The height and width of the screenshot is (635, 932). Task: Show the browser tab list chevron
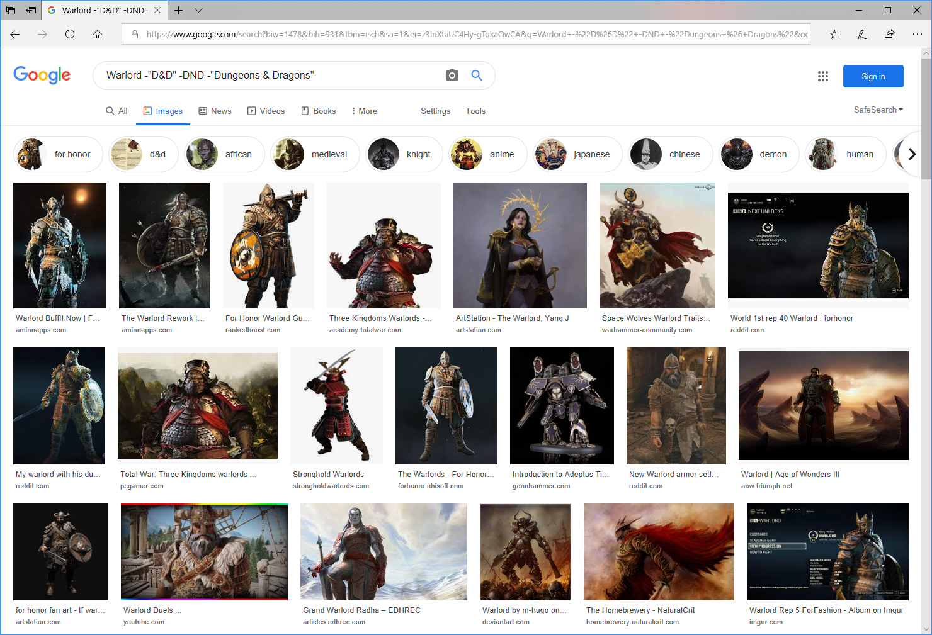pyautogui.click(x=199, y=10)
